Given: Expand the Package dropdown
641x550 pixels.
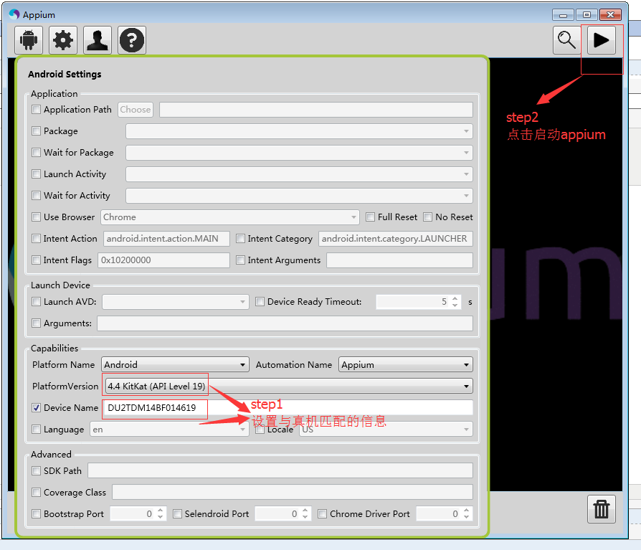Looking at the screenshot, I should [299, 131].
